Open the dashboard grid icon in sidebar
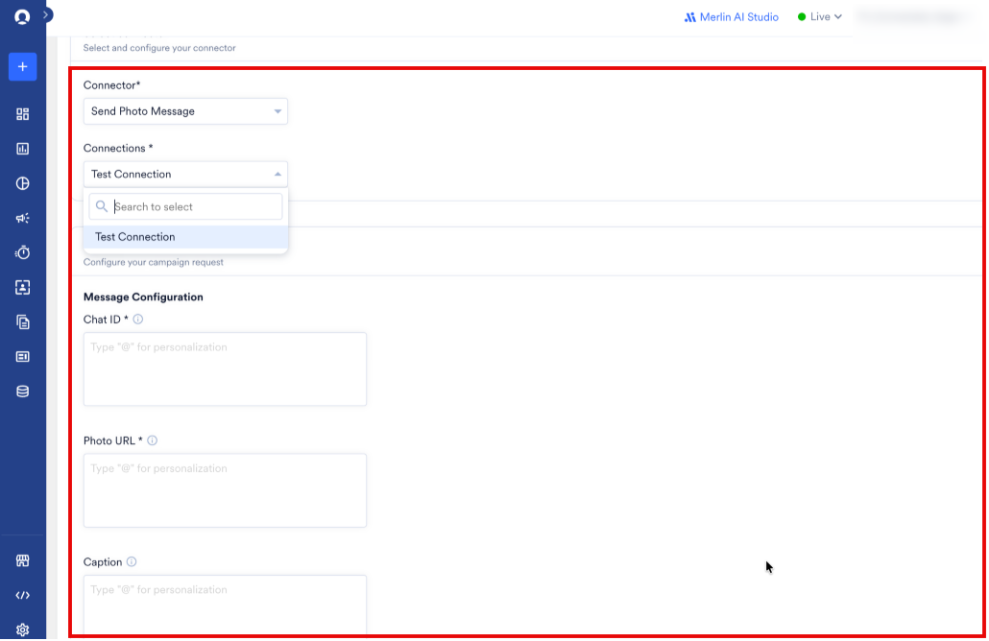Screen dimensions: 989x641 point(23,114)
